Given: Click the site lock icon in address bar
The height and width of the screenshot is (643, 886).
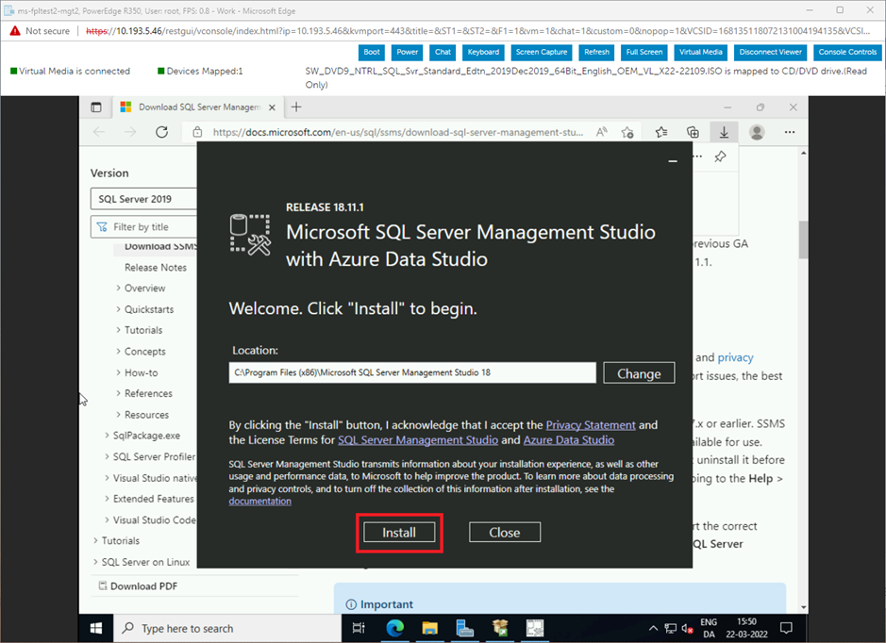Looking at the screenshot, I should pyautogui.click(x=197, y=132).
